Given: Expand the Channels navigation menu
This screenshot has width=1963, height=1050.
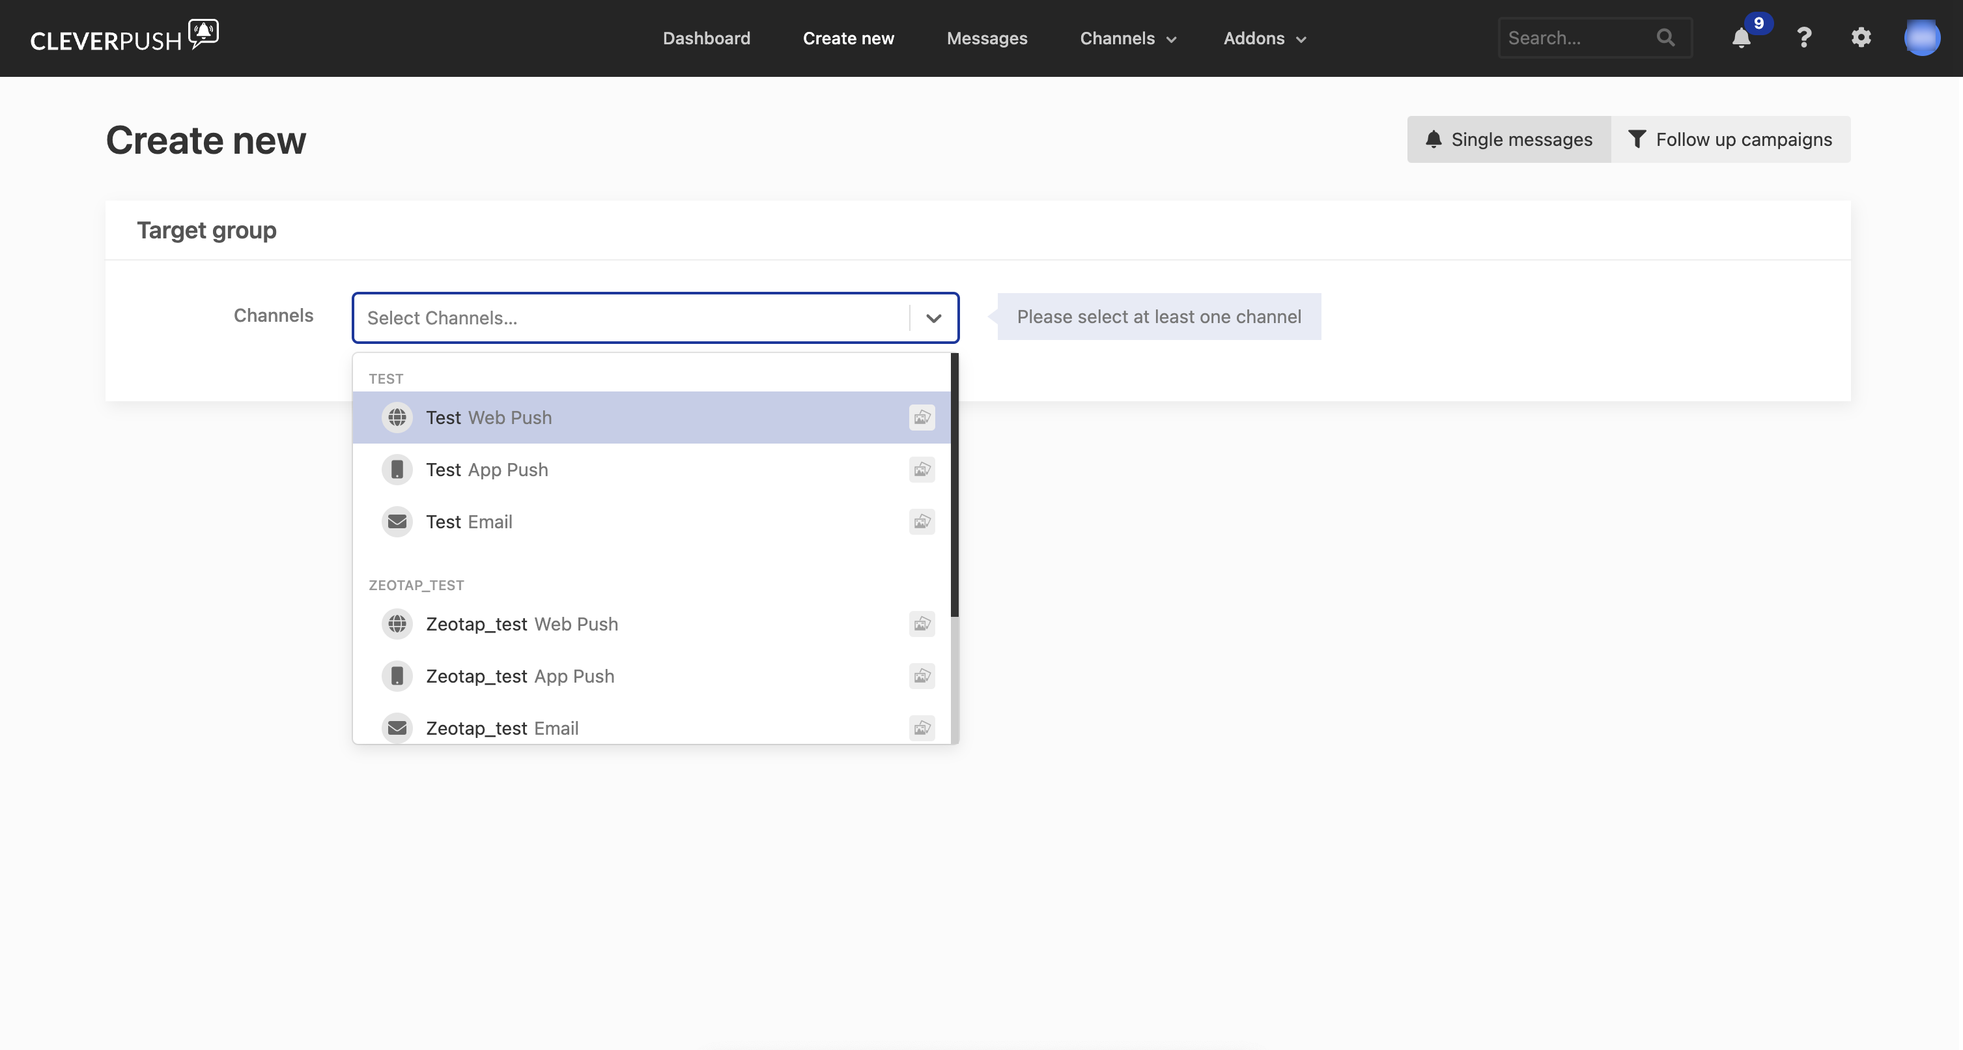Looking at the screenshot, I should click(x=1128, y=38).
